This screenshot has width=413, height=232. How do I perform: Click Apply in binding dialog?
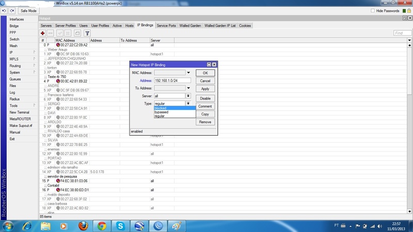coord(205,89)
